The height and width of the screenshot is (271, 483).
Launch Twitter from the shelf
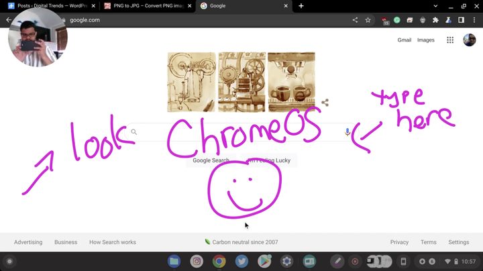[x=241, y=262]
